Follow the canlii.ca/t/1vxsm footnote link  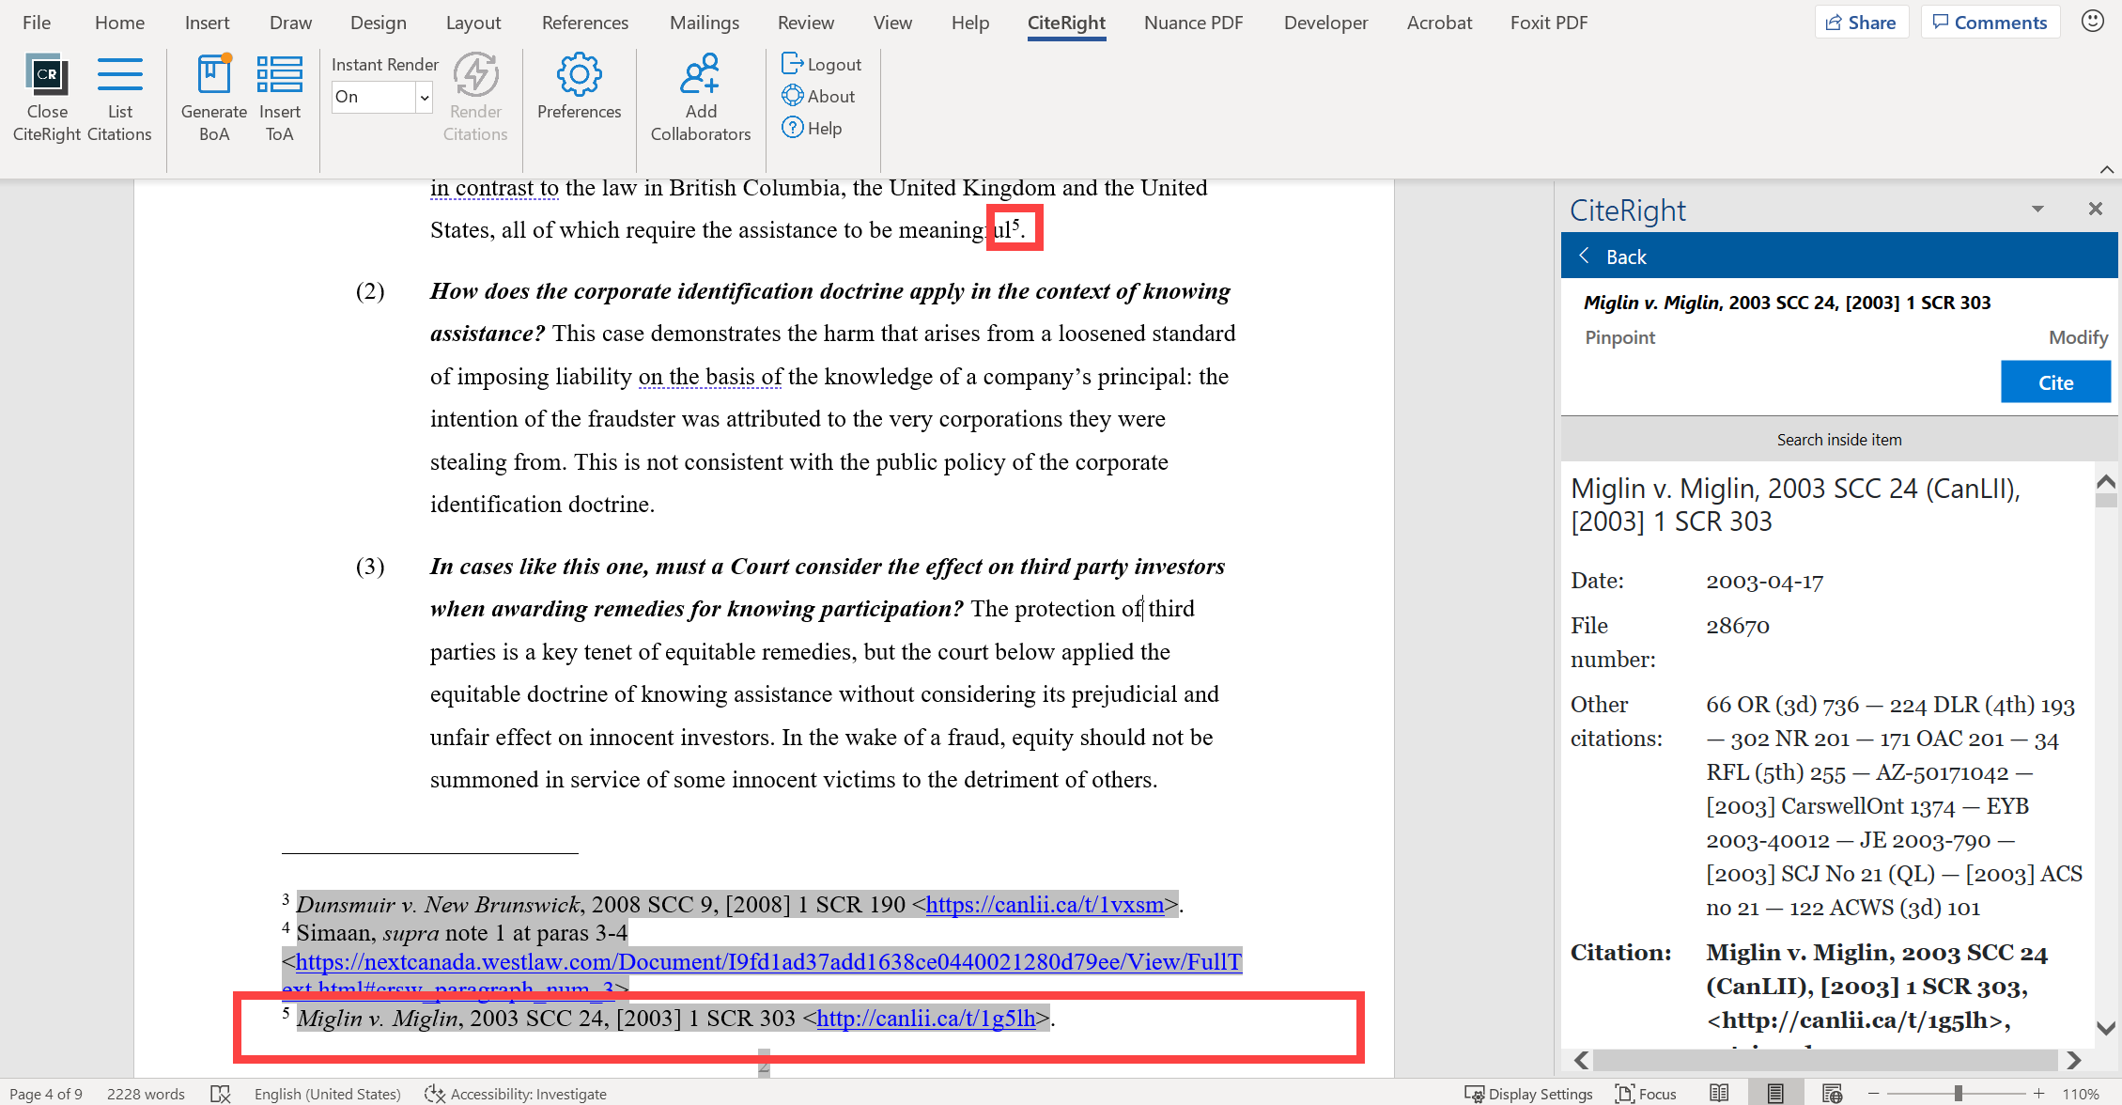tap(1045, 904)
